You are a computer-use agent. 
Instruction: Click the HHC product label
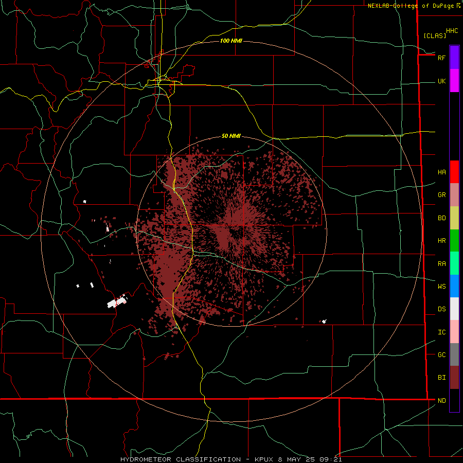point(452,31)
